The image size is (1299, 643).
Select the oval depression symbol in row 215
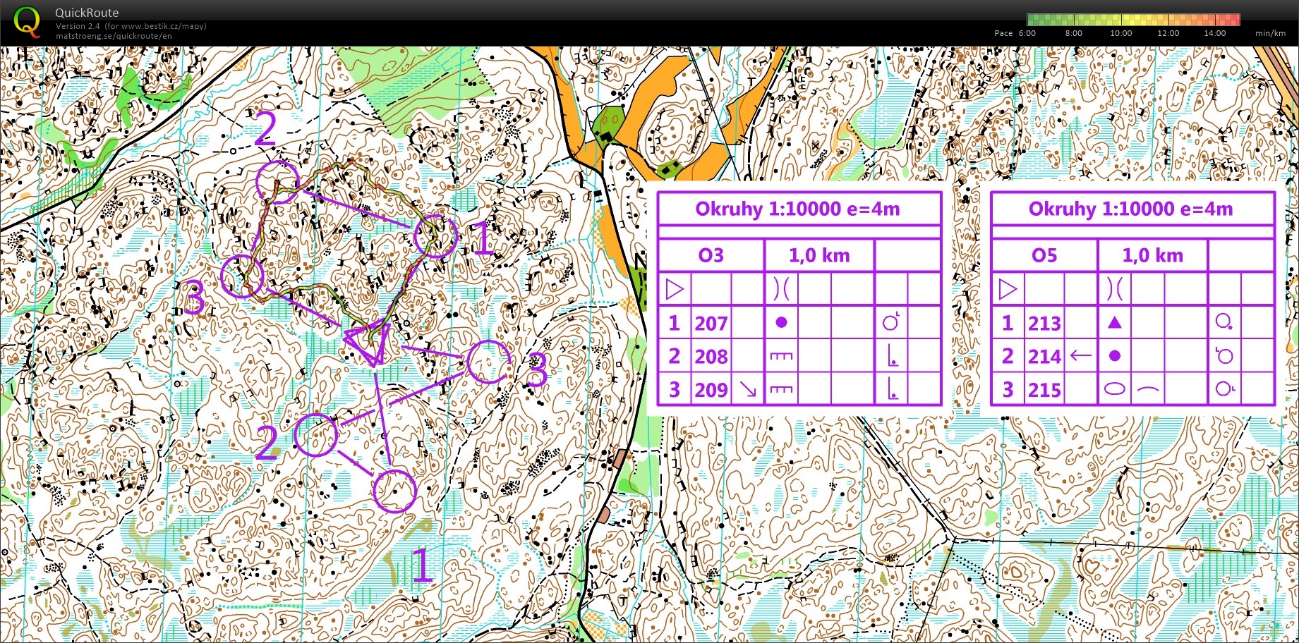pyautogui.click(x=1114, y=389)
